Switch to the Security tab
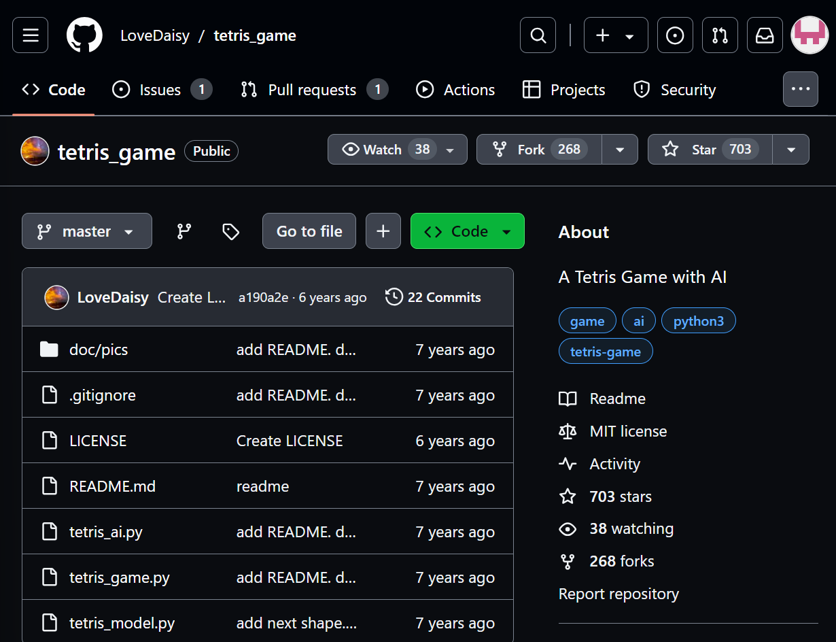 pos(674,90)
